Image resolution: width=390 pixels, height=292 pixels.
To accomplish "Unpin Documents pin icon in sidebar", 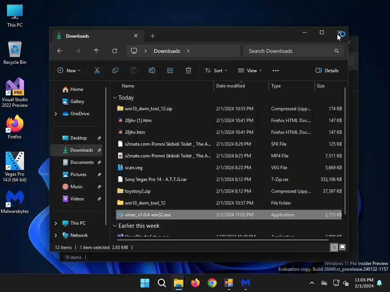I will [99, 162].
